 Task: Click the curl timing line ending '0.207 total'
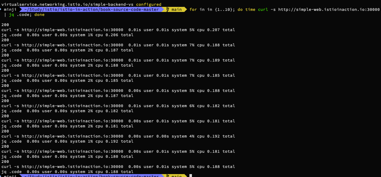[x=118, y=30]
